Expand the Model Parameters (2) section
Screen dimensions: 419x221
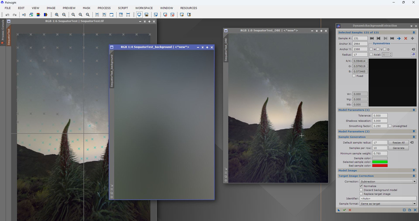tap(414, 131)
